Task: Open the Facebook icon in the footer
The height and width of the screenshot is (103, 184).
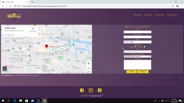Action: 82,90
